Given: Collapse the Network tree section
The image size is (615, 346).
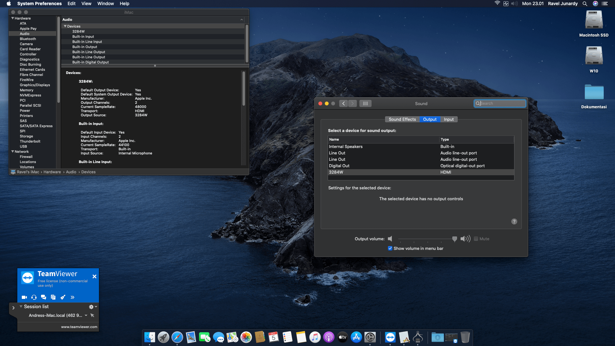Looking at the screenshot, I should (x=12, y=152).
